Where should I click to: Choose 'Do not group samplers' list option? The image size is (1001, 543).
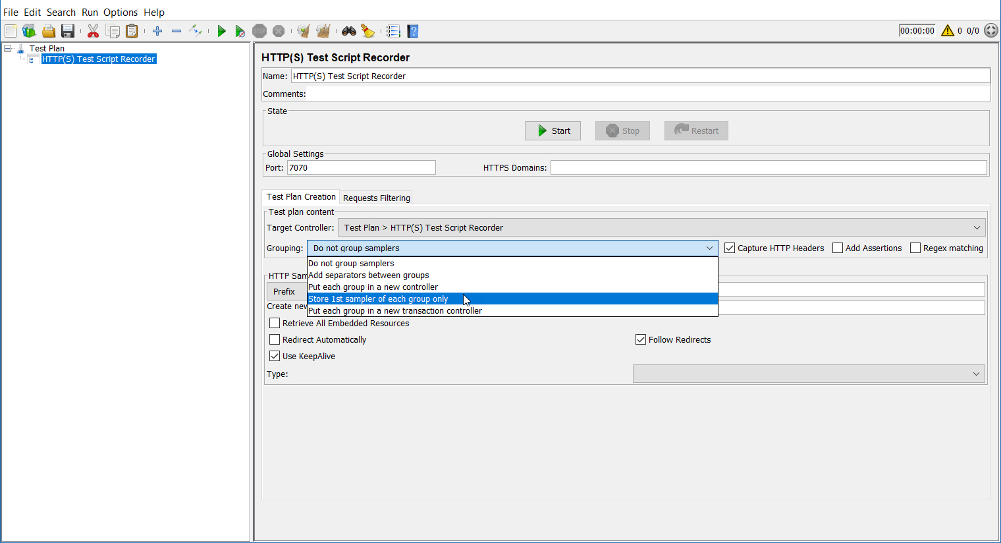point(512,263)
